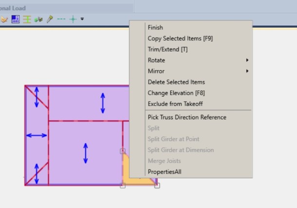
Task: Click the green arrow import toolbar icon
Action: (38, 19)
